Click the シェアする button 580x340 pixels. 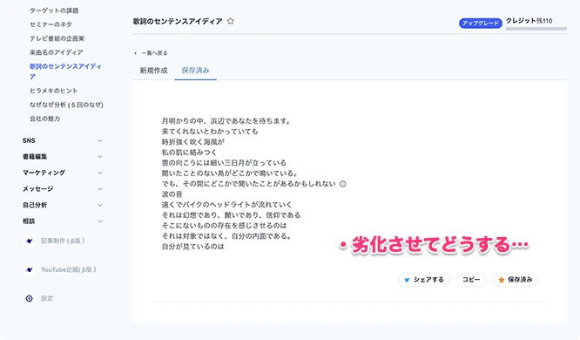pyautogui.click(x=424, y=280)
